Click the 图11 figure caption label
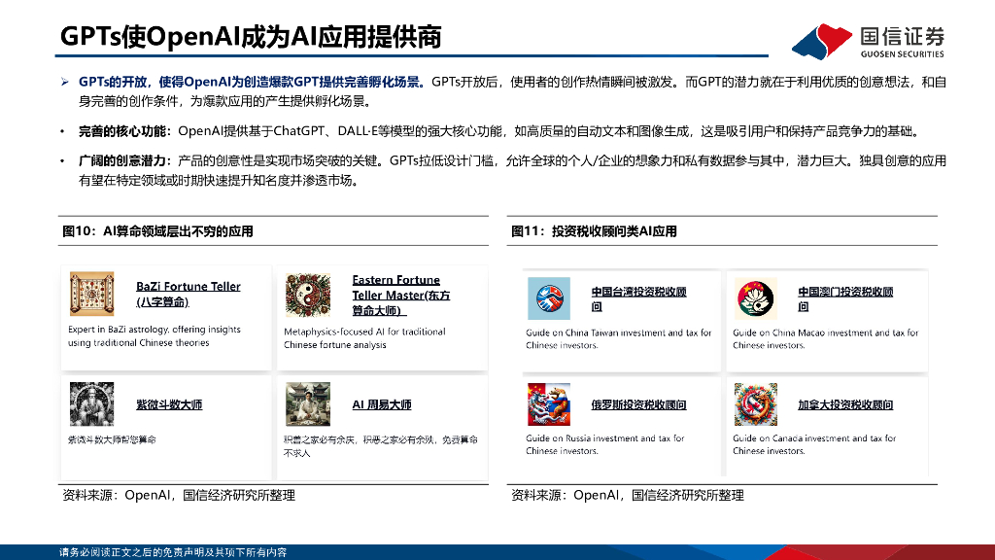The width and height of the screenshot is (995, 560). click(593, 231)
